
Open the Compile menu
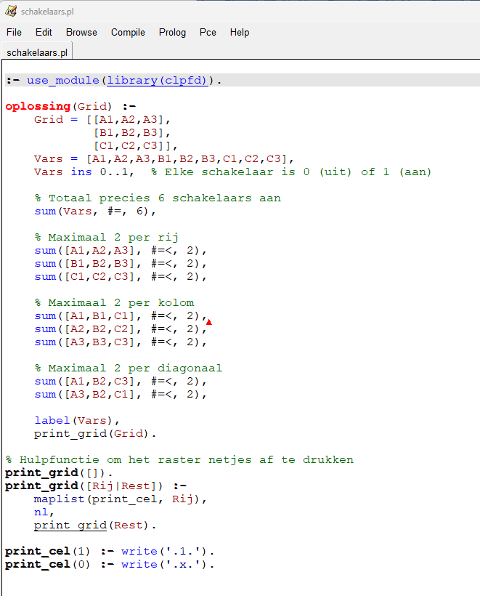coord(128,33)
